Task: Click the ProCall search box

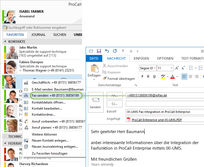Action: [42, 28]
